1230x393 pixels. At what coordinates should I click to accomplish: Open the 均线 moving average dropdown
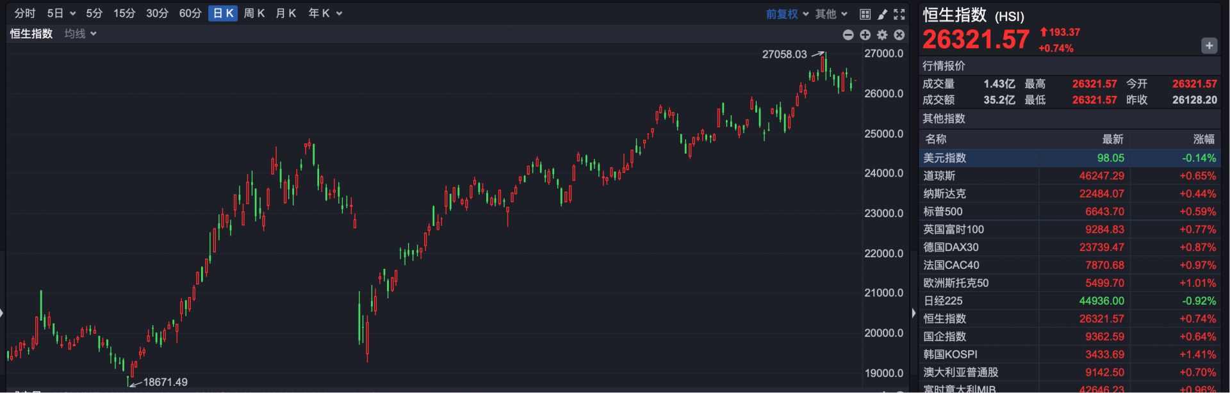pyautogui.click(x=80, y=34)
